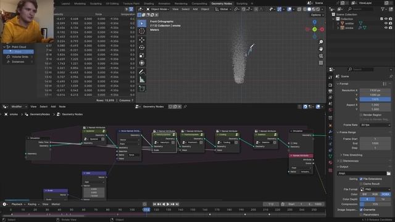The image size is (395, 222).
Task: Jump to the first frame in timeline
Action: [x=154, y=204]
